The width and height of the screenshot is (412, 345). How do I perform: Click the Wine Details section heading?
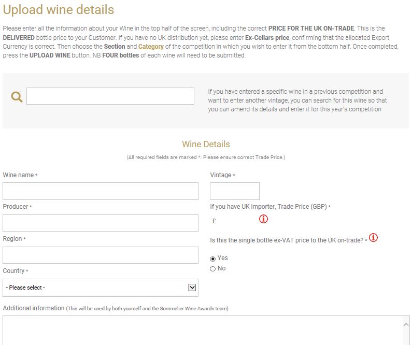[x=206, y=144]
